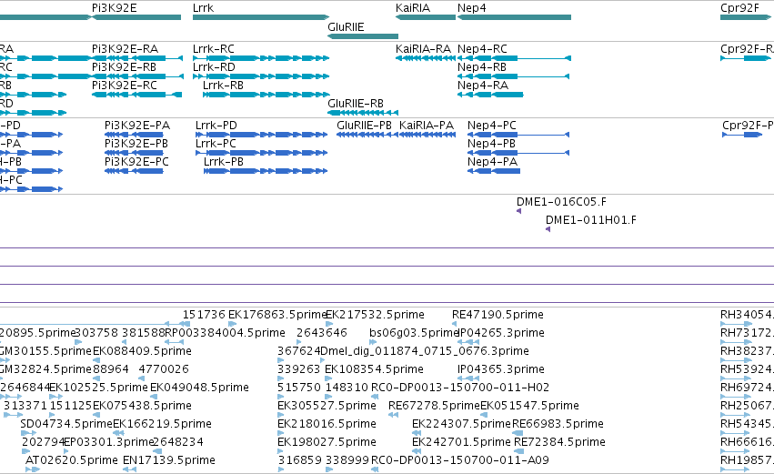
Task: Click the Pi3K92E gene label
Action: [114, 8]
